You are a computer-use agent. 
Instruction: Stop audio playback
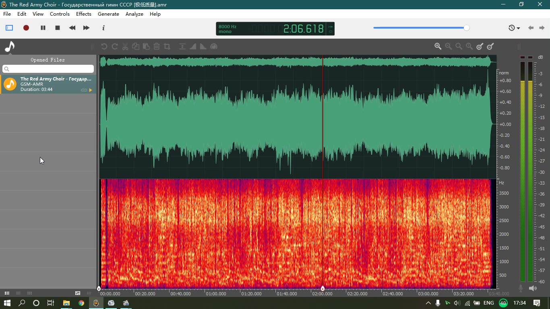(x=58, y=28)
